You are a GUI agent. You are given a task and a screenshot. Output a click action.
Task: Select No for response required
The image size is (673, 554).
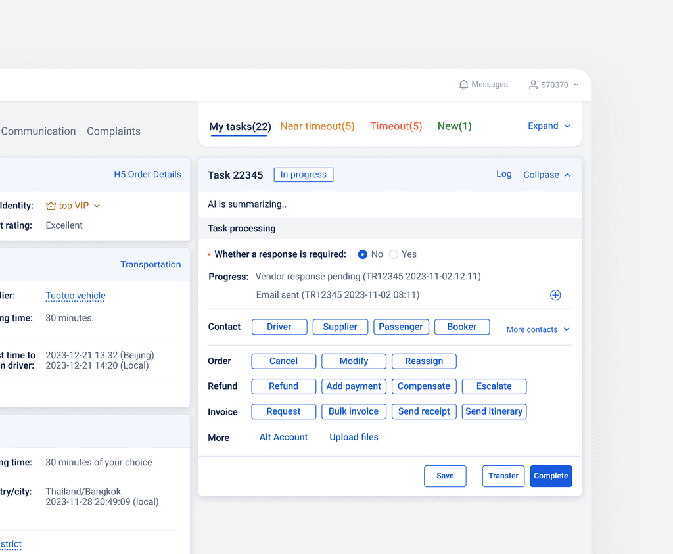click(363, 254)
